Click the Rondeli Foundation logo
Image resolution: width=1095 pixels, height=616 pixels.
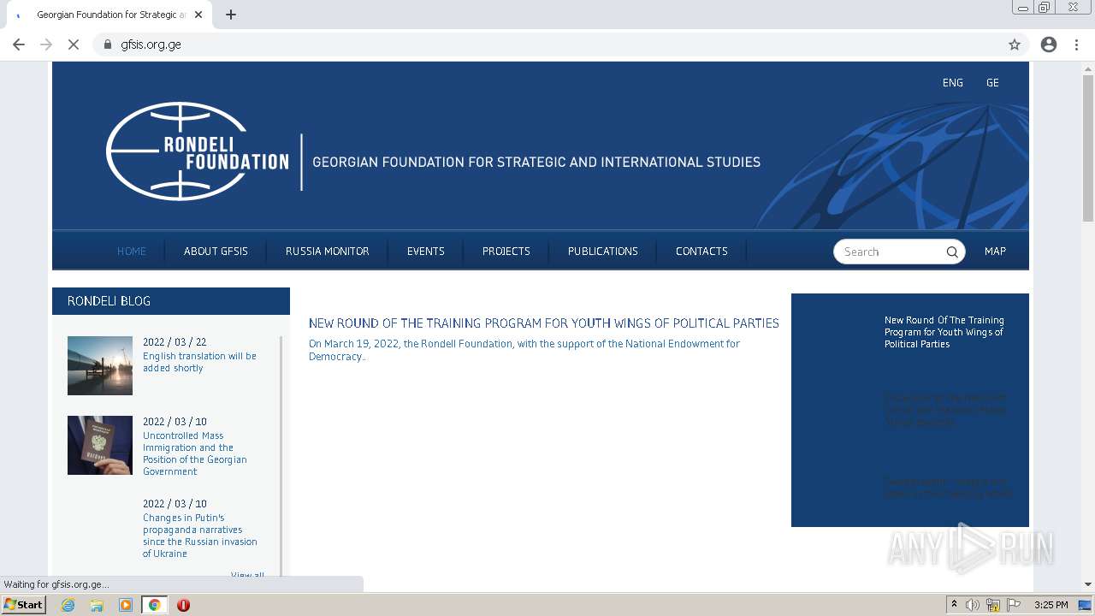(198, 151)
